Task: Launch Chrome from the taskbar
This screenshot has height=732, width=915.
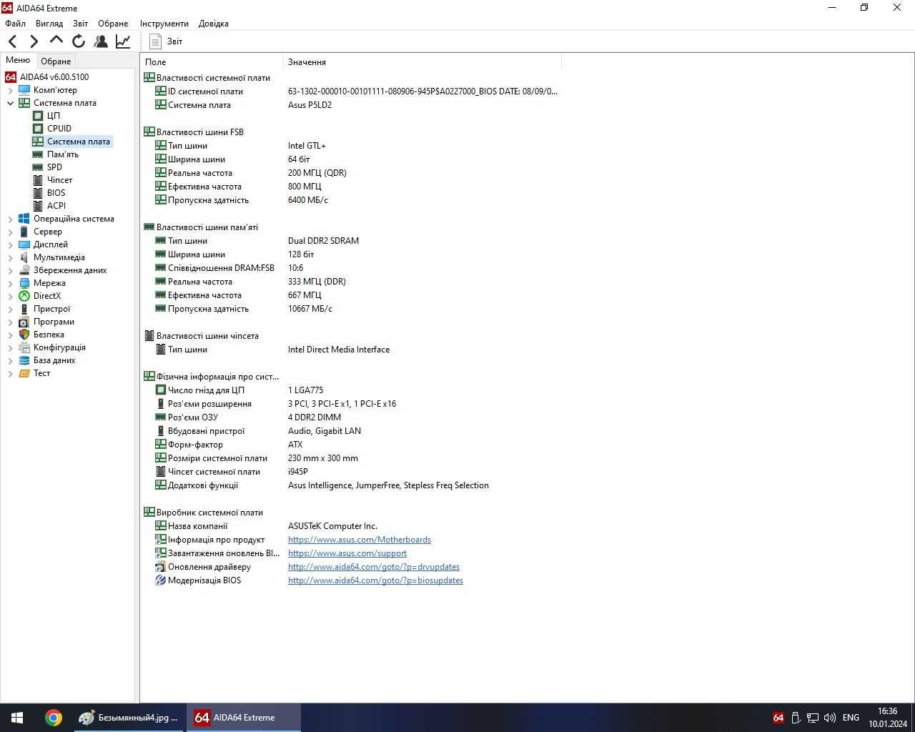Action: [54, 718]
